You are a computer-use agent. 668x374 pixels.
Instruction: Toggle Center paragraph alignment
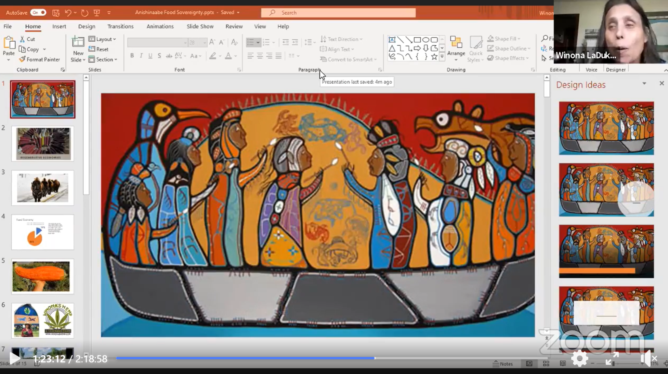tap(260, 56)
